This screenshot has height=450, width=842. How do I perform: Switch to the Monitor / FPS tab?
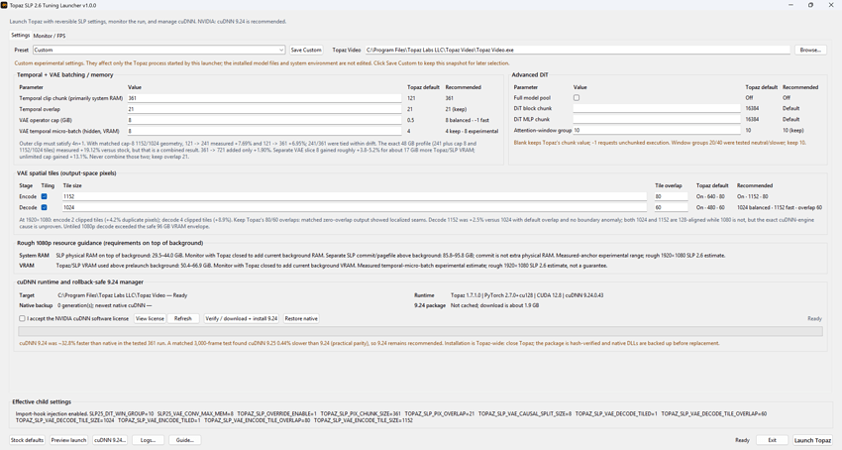pos(50,36)
